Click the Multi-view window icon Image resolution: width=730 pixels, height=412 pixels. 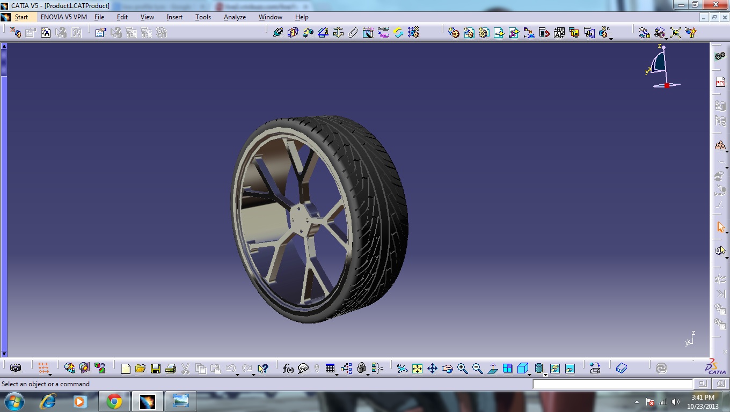[507, 369]
